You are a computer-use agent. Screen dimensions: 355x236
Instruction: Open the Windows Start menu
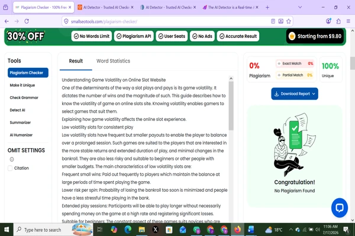tap(7, 230)
